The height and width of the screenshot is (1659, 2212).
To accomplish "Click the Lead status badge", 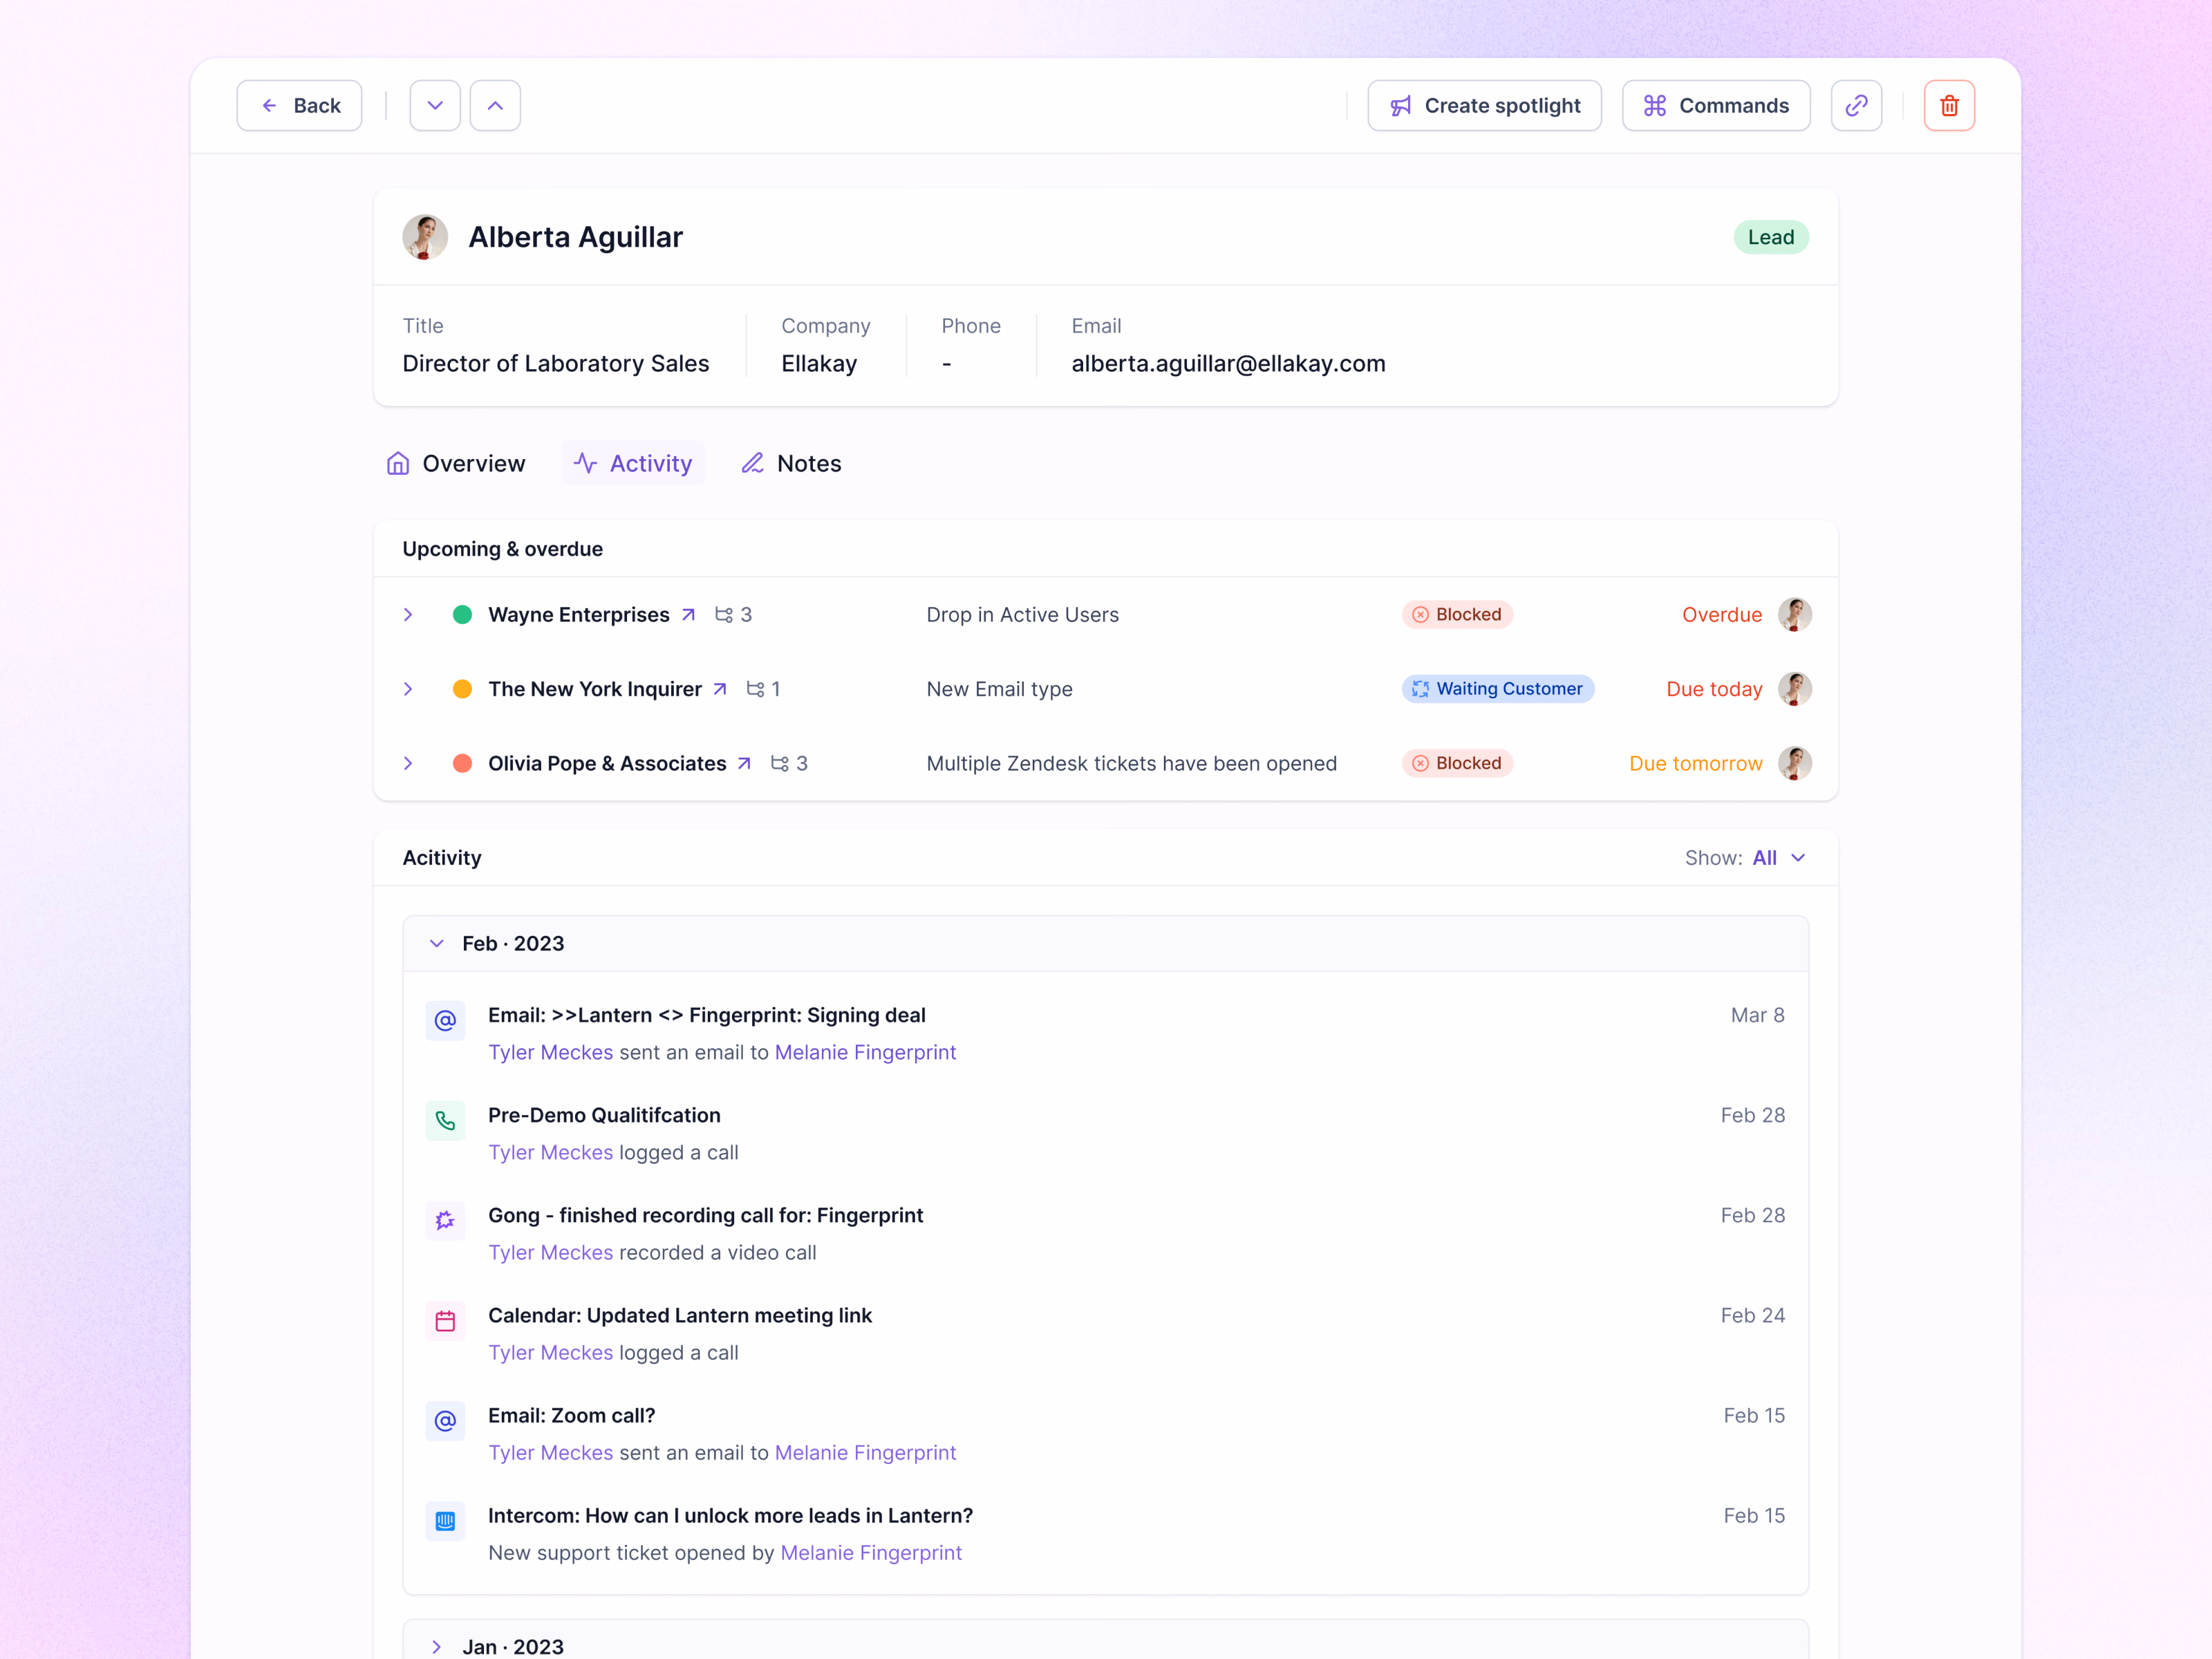I will (1771, 237).
